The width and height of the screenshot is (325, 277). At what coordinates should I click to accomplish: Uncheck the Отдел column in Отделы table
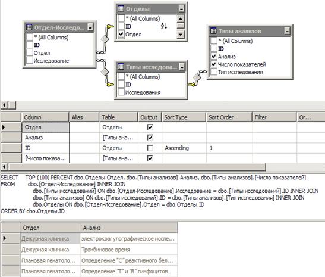point(121,34)
